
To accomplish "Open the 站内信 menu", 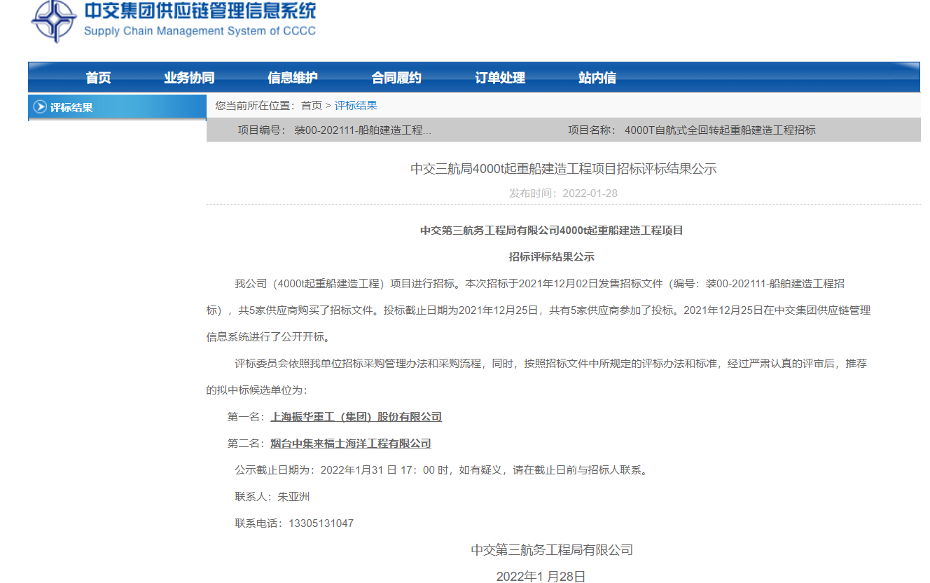I will tap(597, 78).
